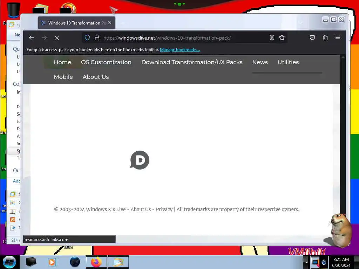Open About Us link in the footer
Screen dimensions: 359x269
click(141, 209)
